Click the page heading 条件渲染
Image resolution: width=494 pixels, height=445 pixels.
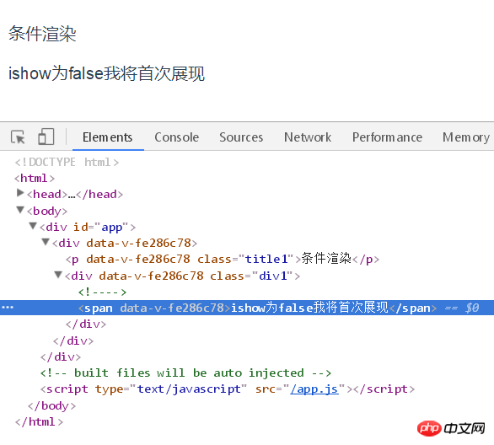click(42, 34)
